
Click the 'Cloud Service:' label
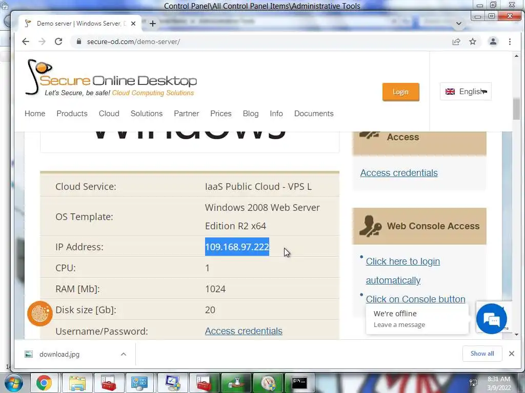click(x=86, y=186)
